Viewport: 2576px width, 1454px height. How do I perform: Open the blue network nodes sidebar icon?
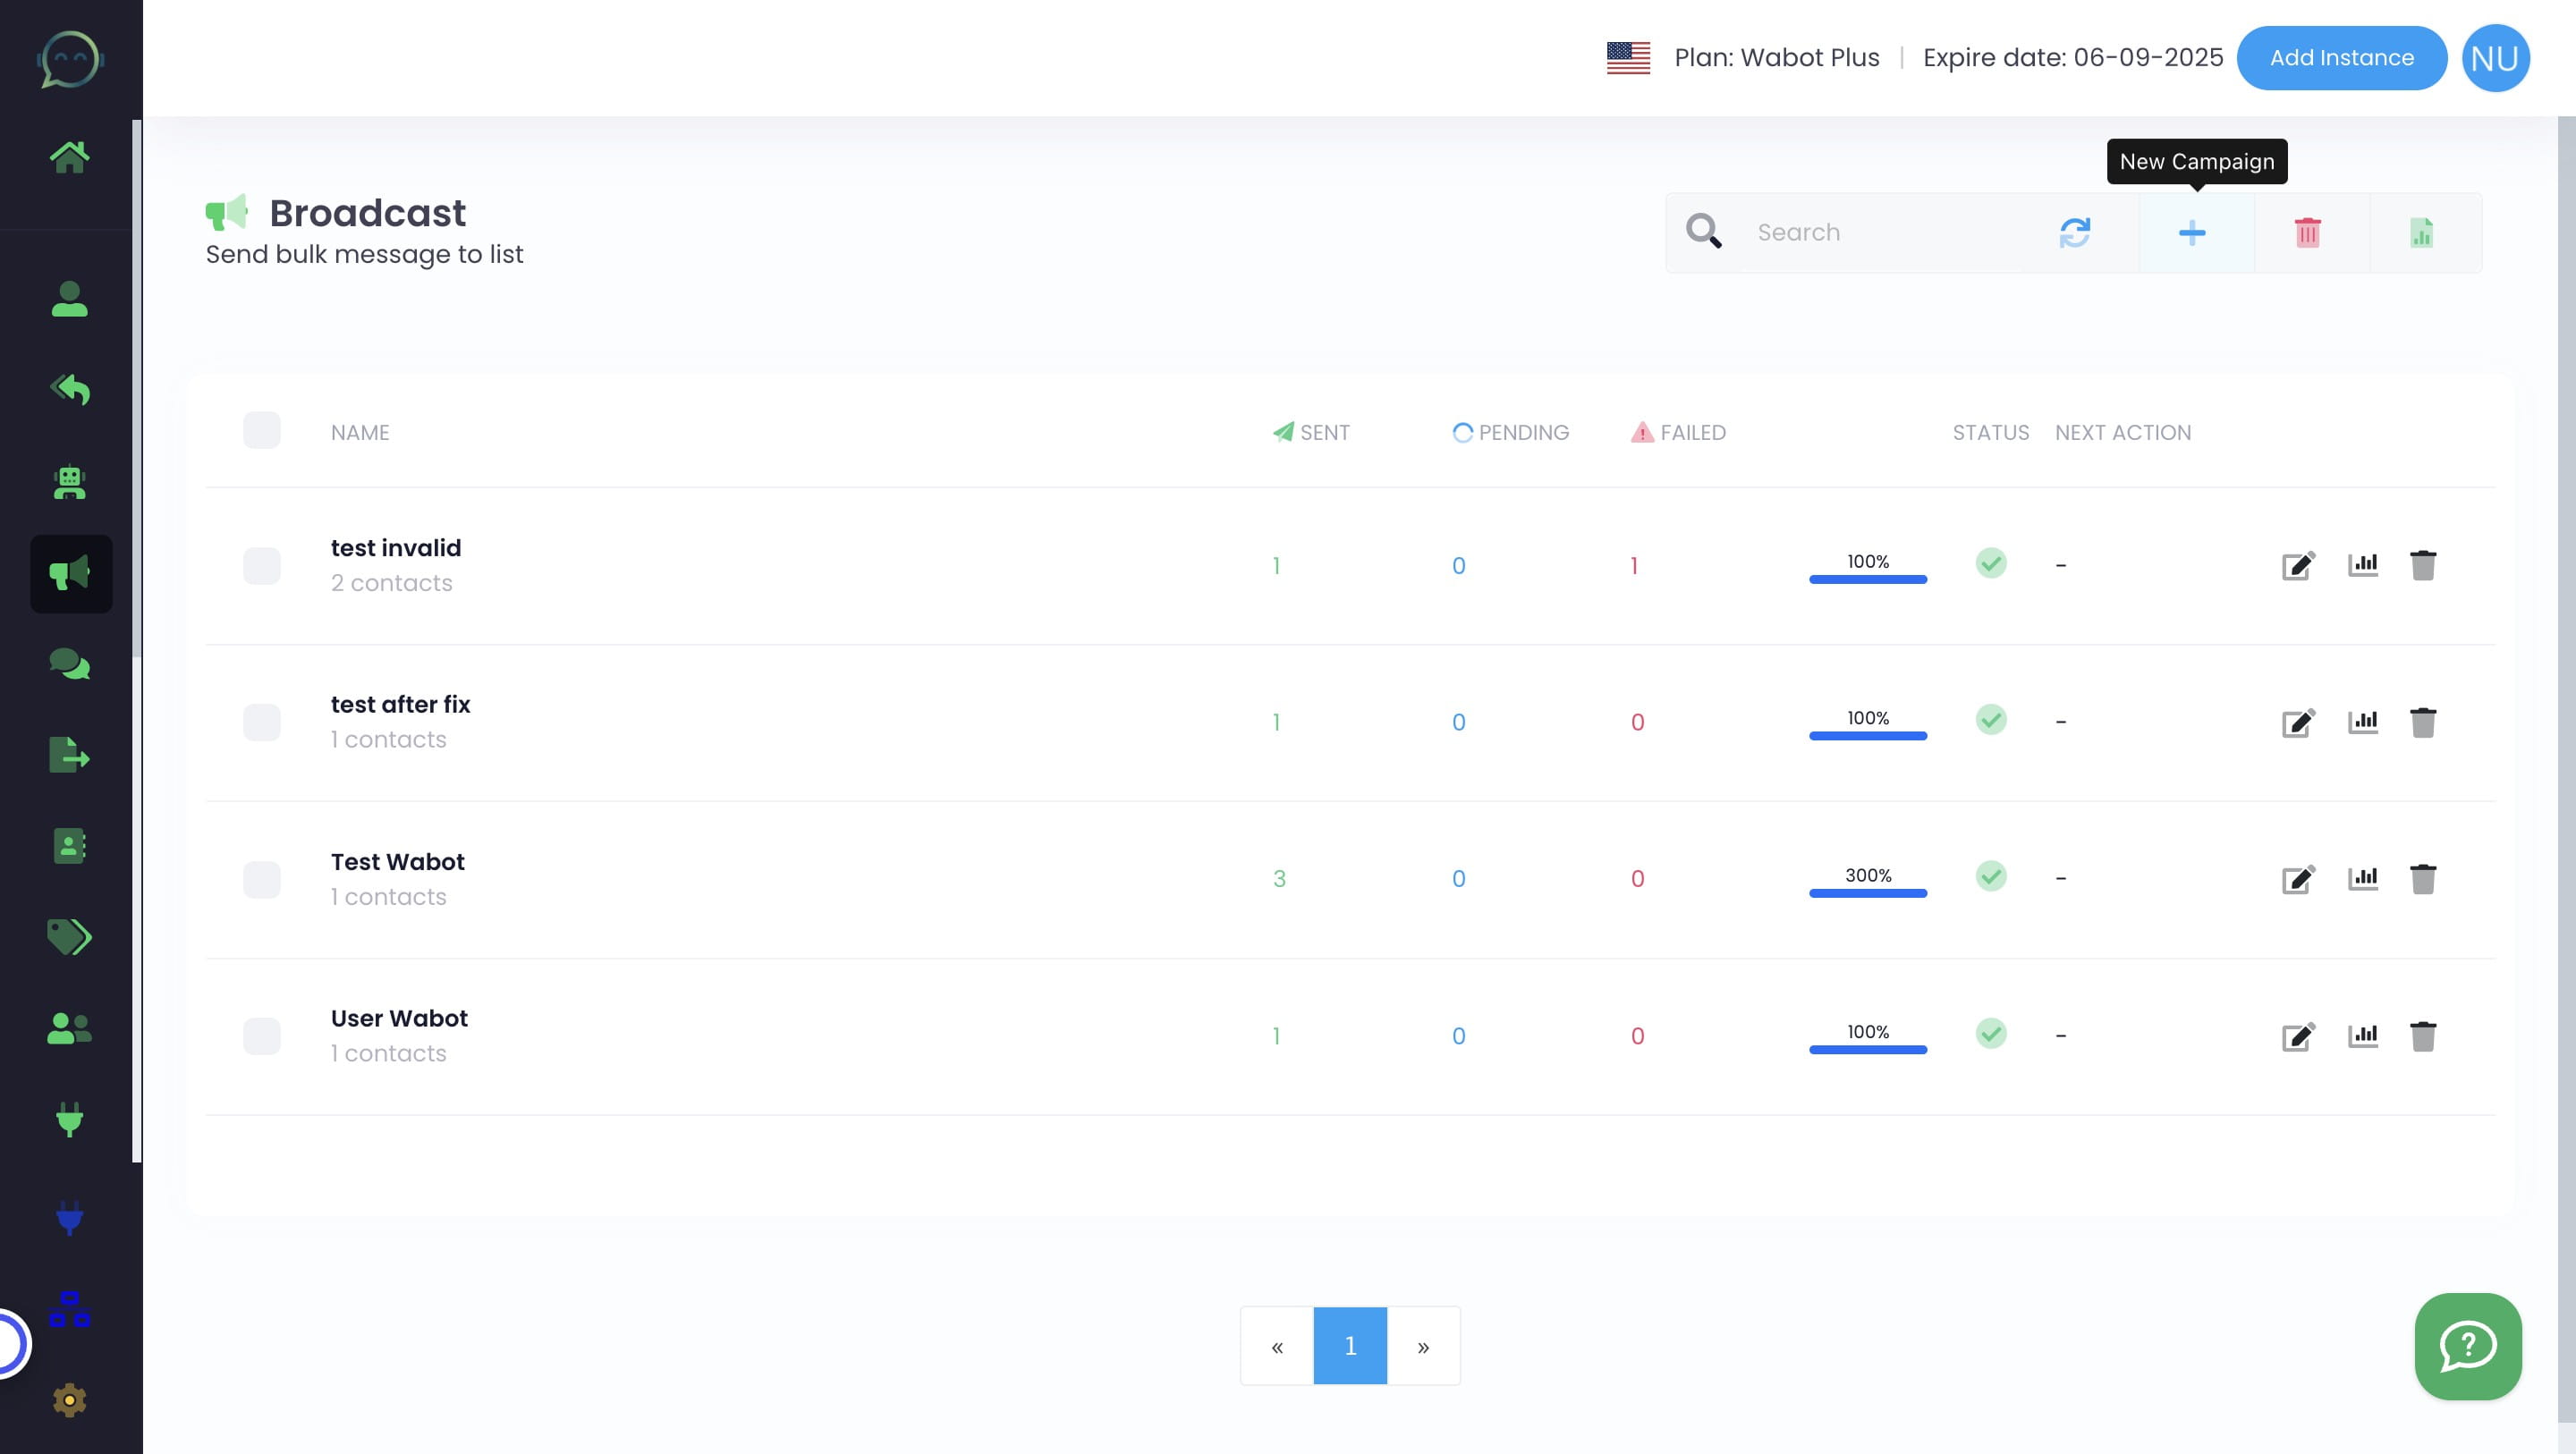(69, 1309)
